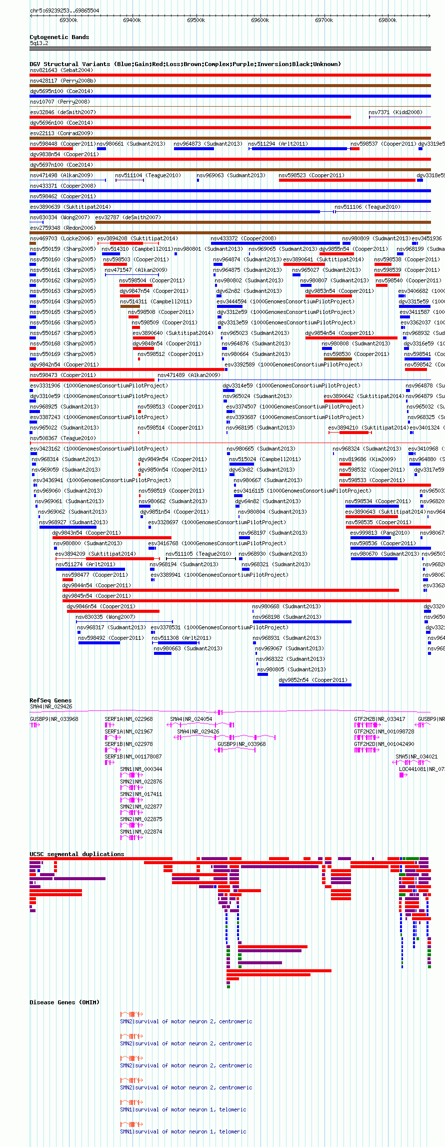This screenshot has height=1147, width=445.
Task: Select variant nsv515024 (Campbell2011)
Action: point(265,459)
